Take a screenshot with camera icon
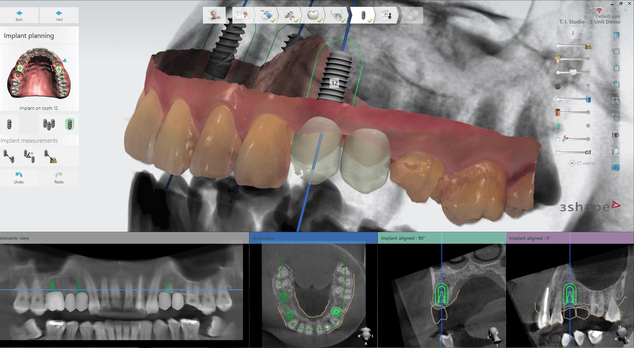Image resolution: width=634 pixels, height=348 pixels. point(616,134)
